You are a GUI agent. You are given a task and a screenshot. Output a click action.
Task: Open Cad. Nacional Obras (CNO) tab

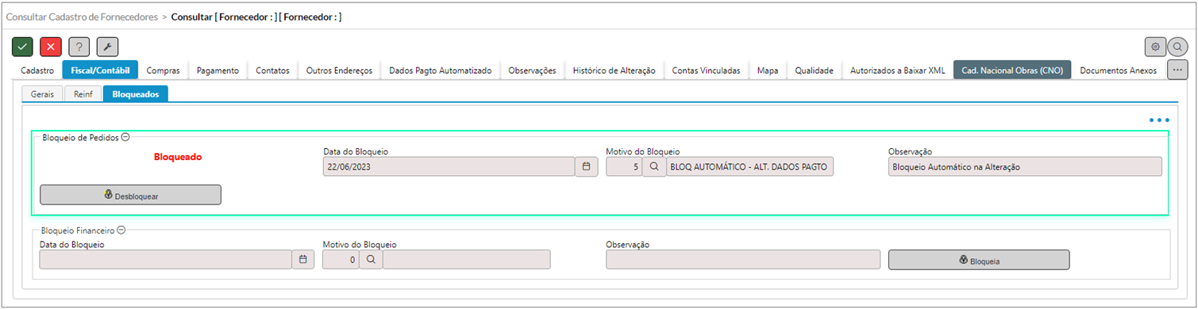click(x=1012, y=71)
